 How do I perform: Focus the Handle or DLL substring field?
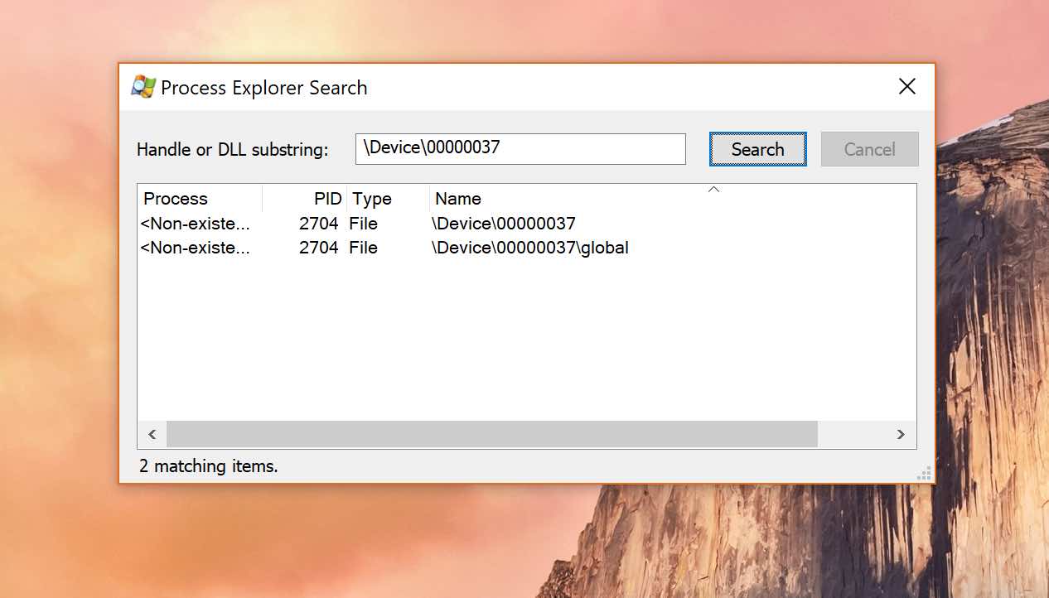[520, 149]
